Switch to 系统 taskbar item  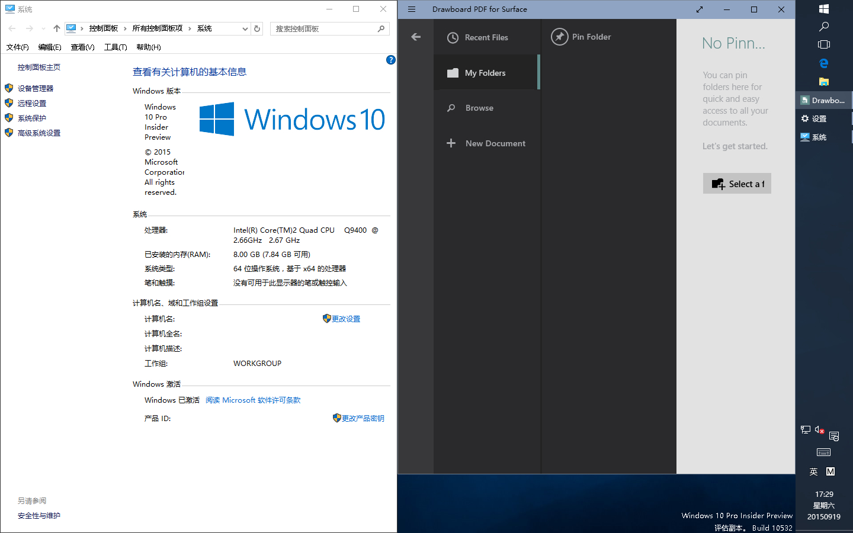[824, 137]
